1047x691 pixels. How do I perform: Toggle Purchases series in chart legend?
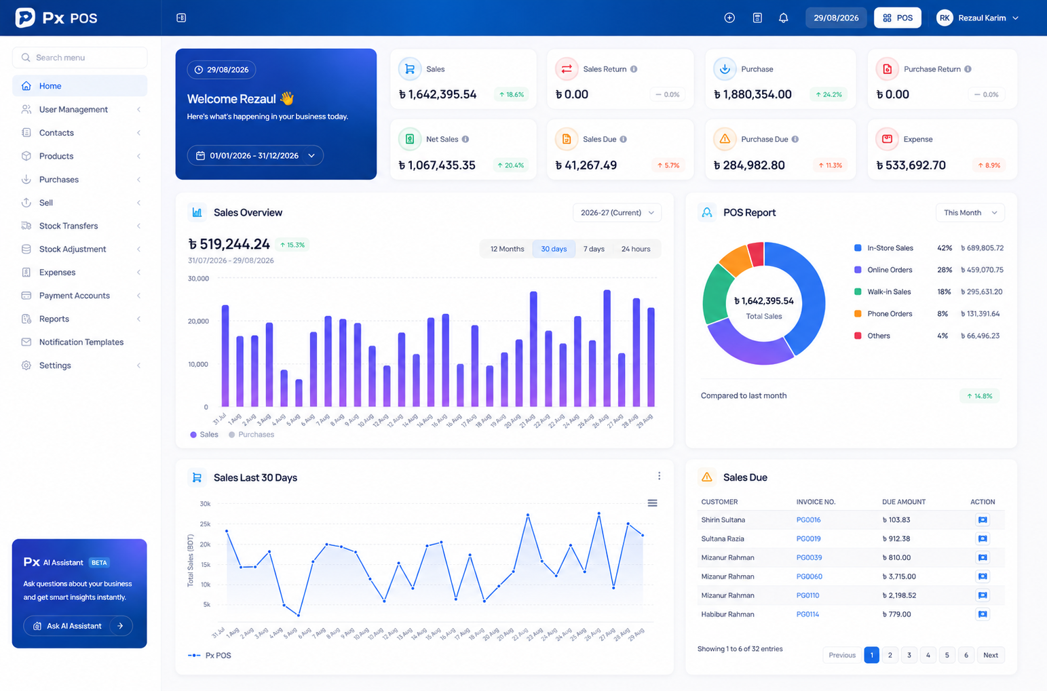click(x=252, y=435)
